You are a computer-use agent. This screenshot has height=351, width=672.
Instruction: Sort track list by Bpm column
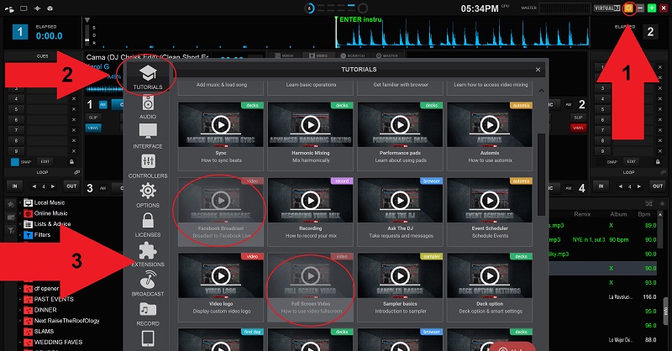click(x=644, y=214)
